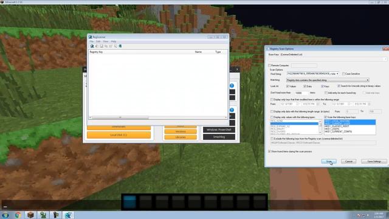The width and height of the screenshot is (389, 219).
Task: Click the taskbar clock
Action: pos(379,215)
